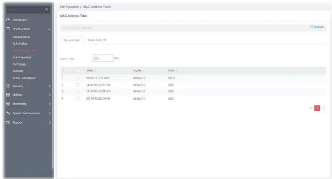This screenshot has width=332, height=179.
Task: Open ONVIF Surveillance page
Action: coord(24,78)
